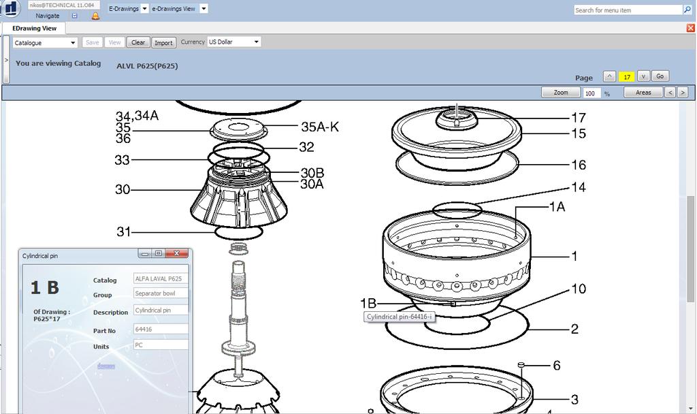Click the Group field Separator bowl

[161, 293]
